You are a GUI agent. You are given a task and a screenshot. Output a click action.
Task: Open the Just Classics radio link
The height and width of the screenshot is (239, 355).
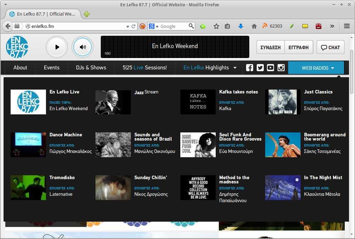pos(318,92)
